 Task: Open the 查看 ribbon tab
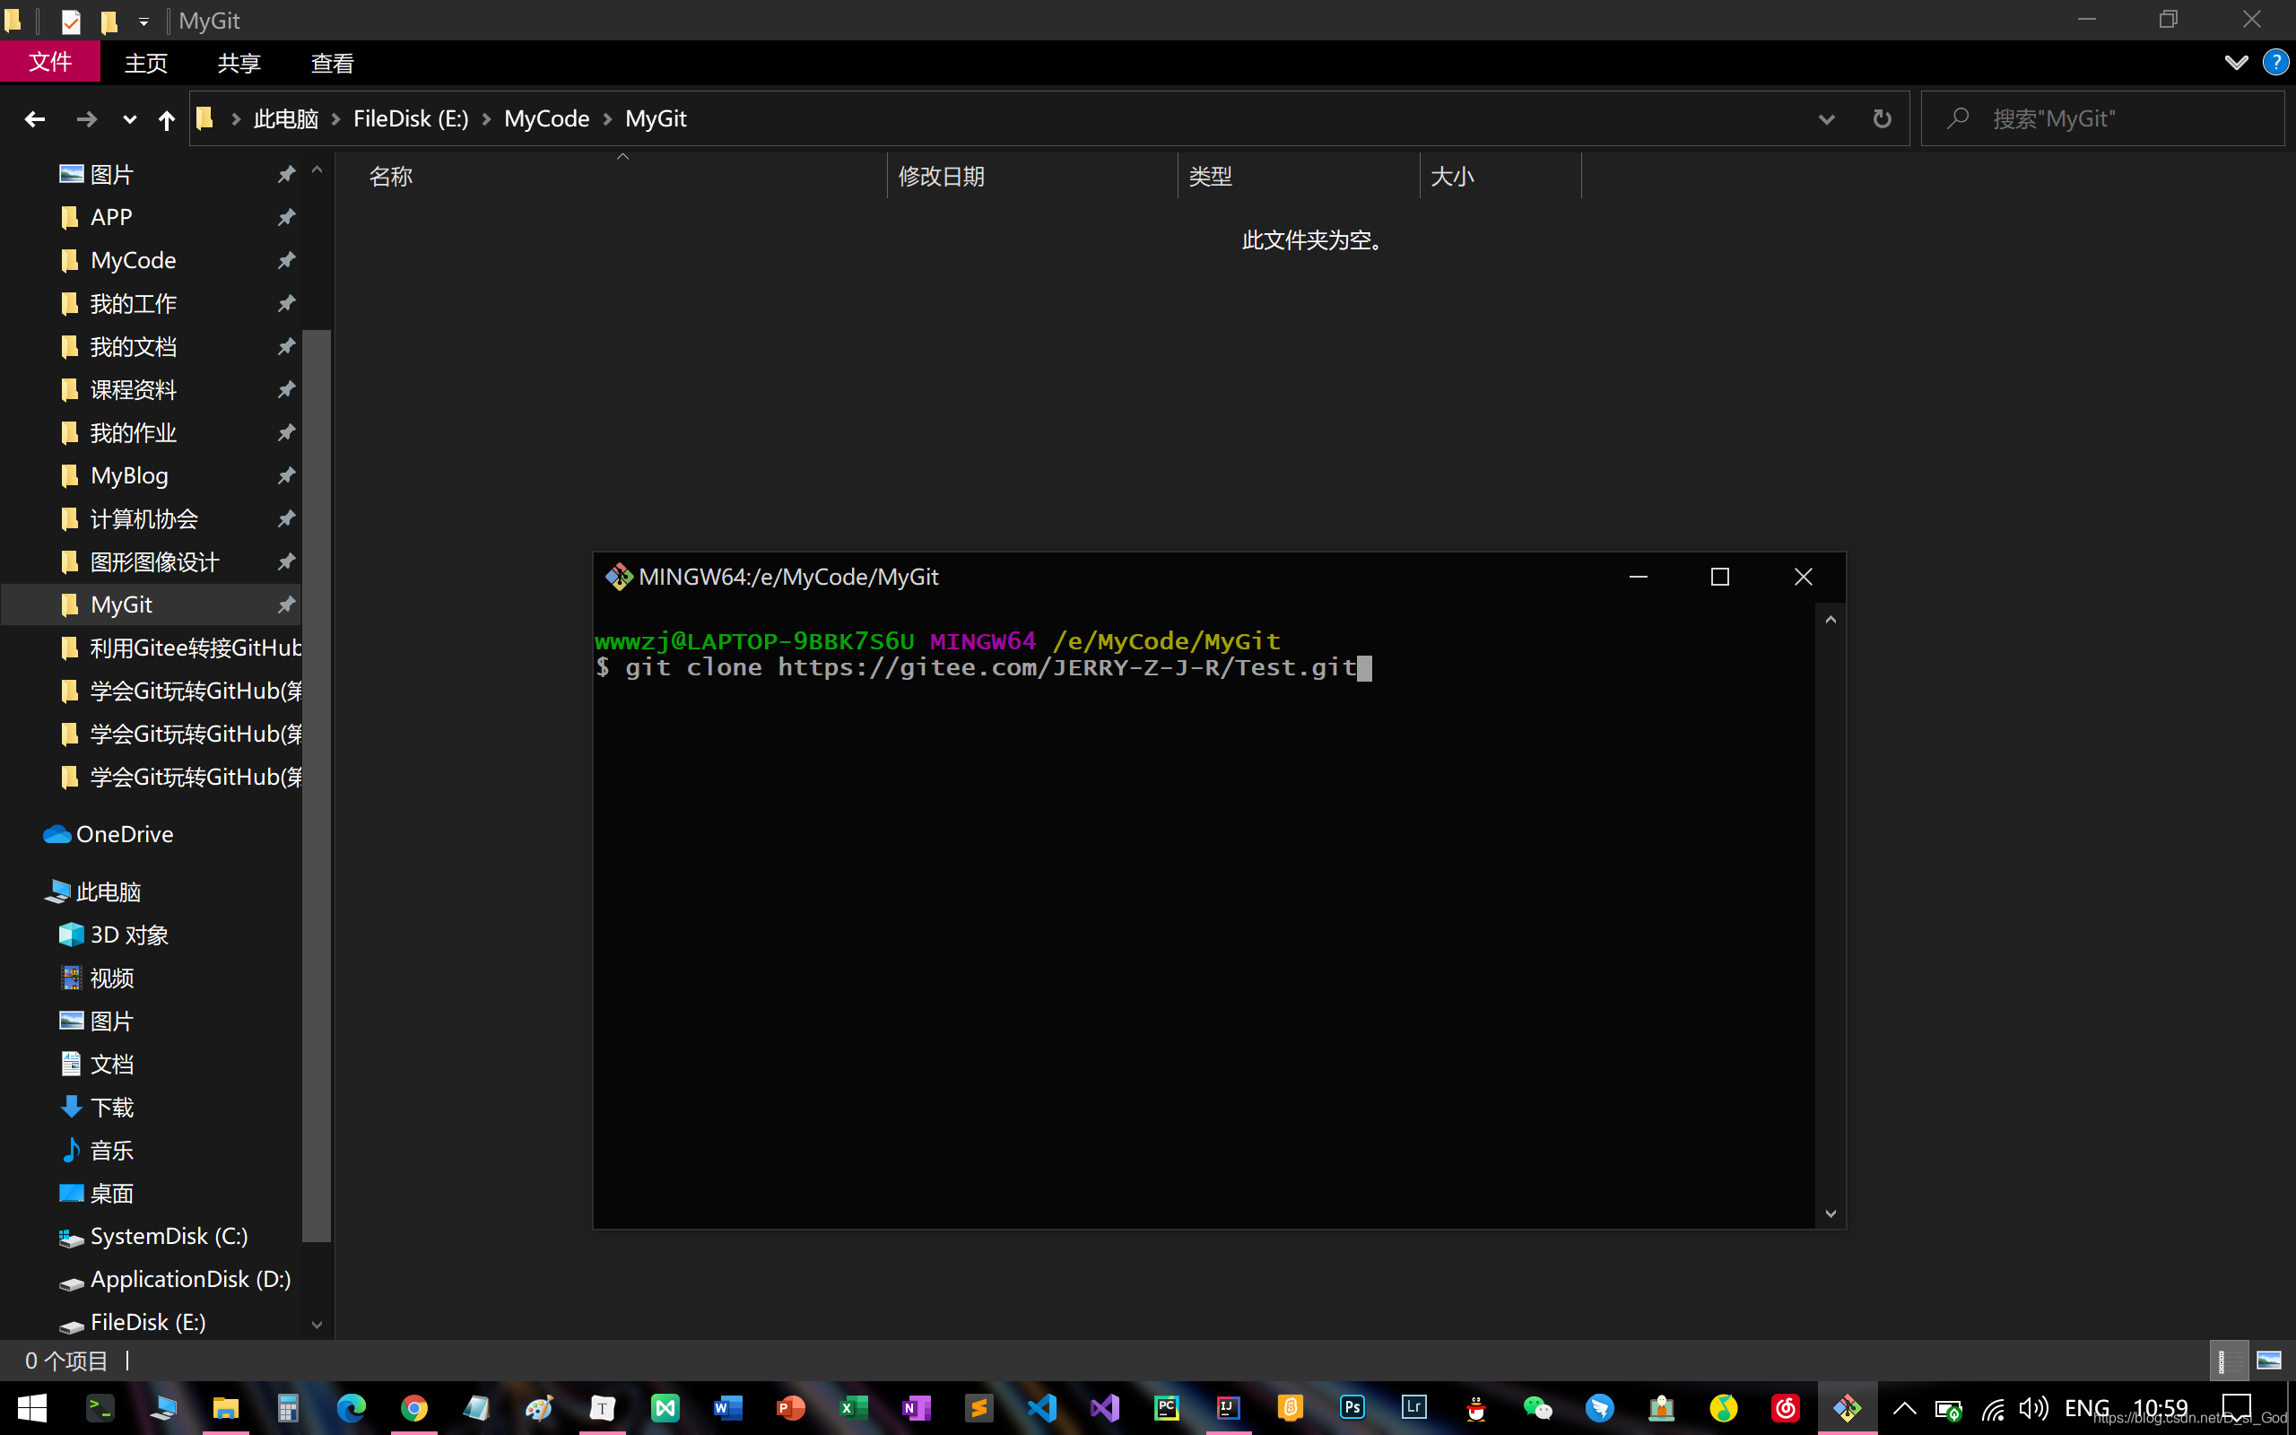tap(332, 64)
